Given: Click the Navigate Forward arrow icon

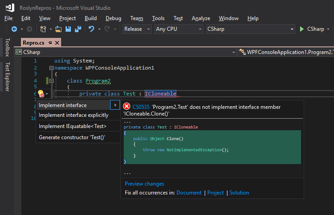Looking at the screenshot, I should [x=29, y=29].
